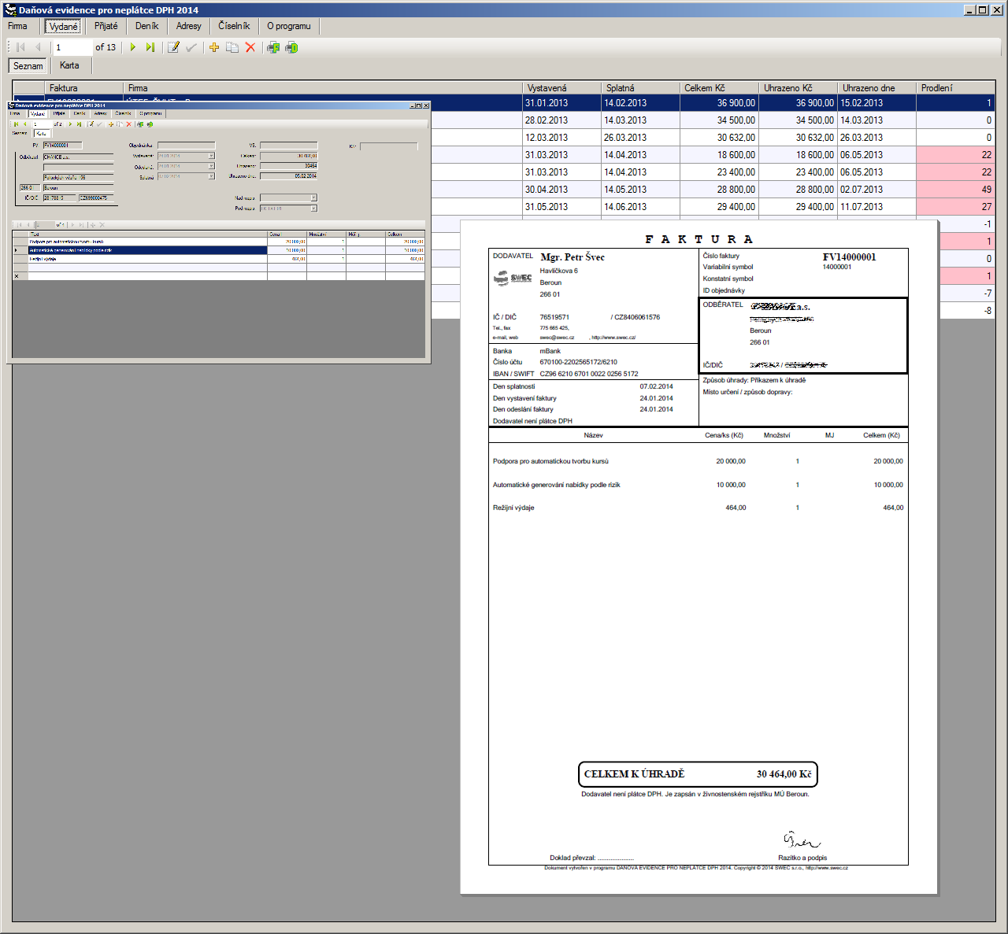Image resolution: width=1008 pixels, height=934 pixels.
Task: Click the record number field in toolbar
Action: [72, 47]
